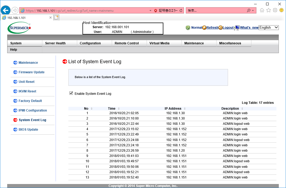Viewport: 286px width, 188px height.
Task: Open Unit Reset sidebar link
Action: click(26, 82)
